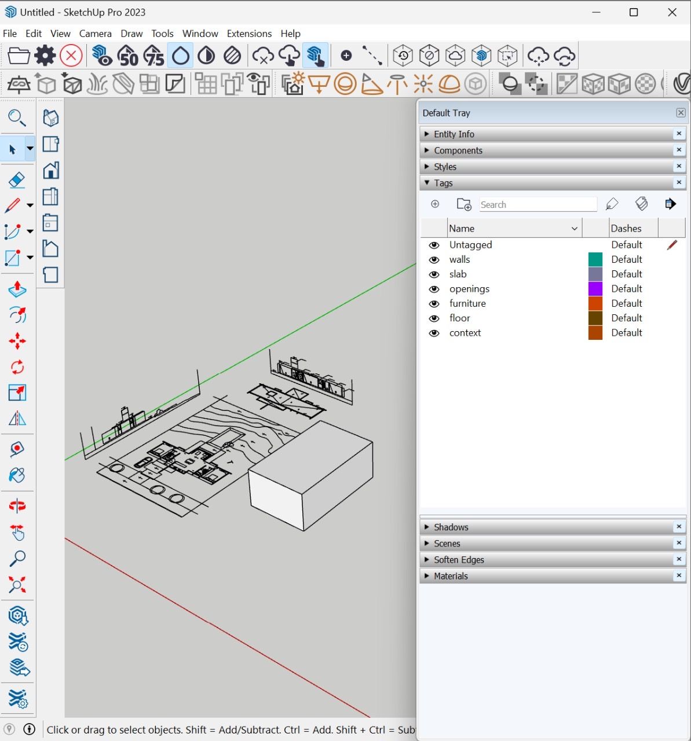Hide the floor tag
The image size is (691, 741).
434,318
